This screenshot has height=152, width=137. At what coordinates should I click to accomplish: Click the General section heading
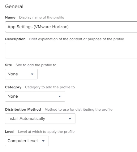tap(14, 6)
